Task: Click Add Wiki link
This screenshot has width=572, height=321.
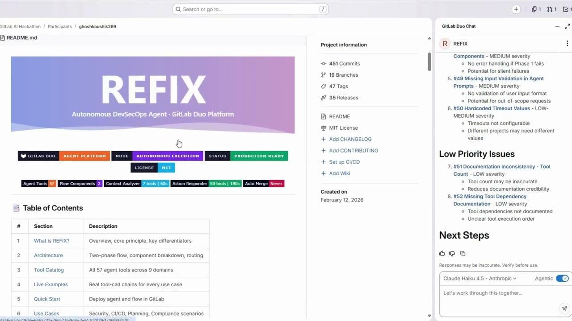Action: (340, 173)
